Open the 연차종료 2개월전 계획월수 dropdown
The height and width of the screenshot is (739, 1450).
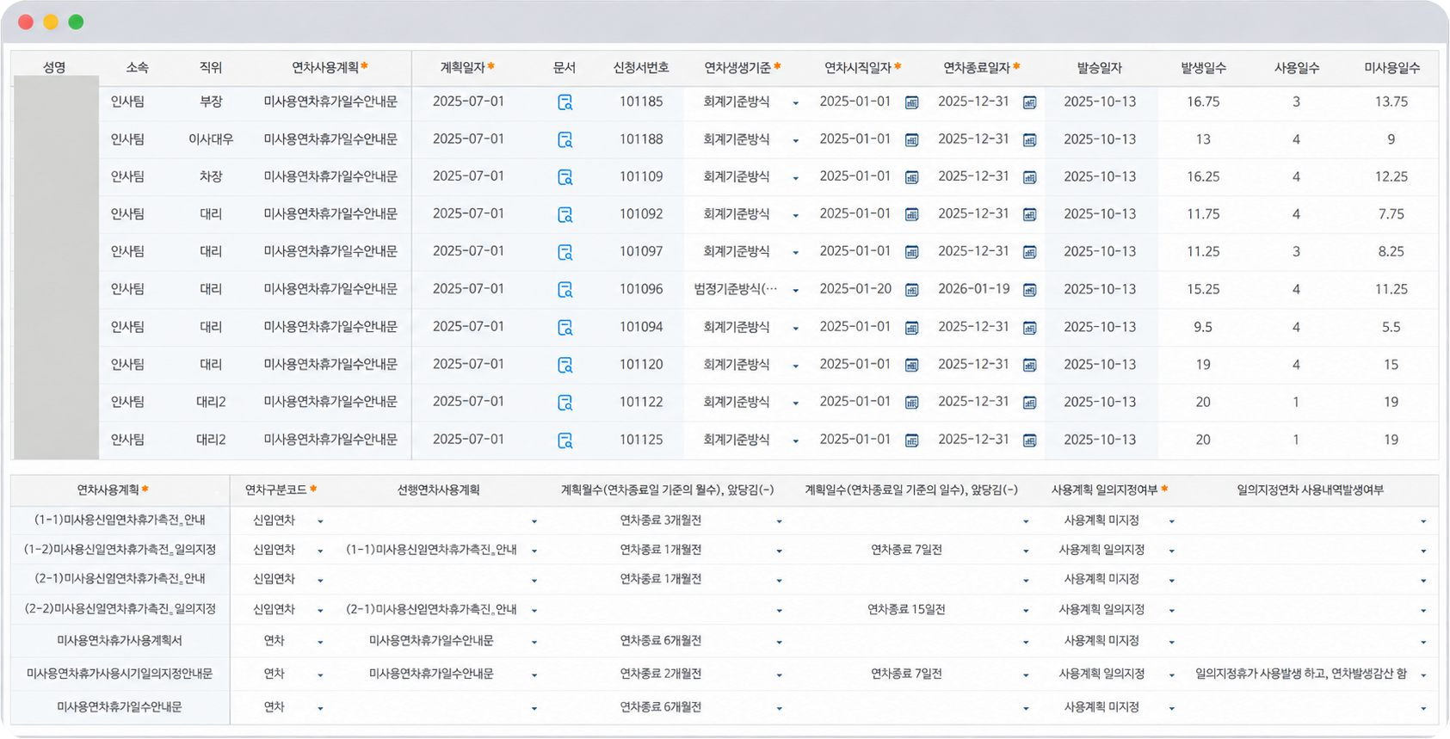(779, 675)
